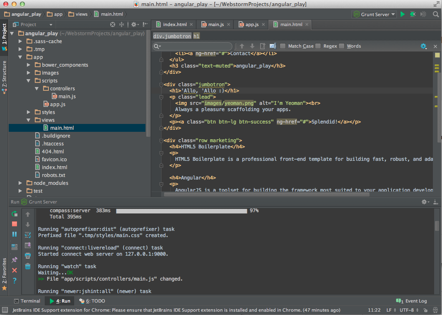
Task: Click the Help question mark in Run panel
Action: pyautogui.click(x=14, y=280)
